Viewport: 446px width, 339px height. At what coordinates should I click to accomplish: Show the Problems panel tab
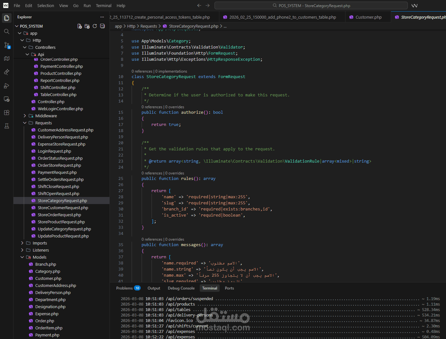pyautogui.click(x=128, y=288)
